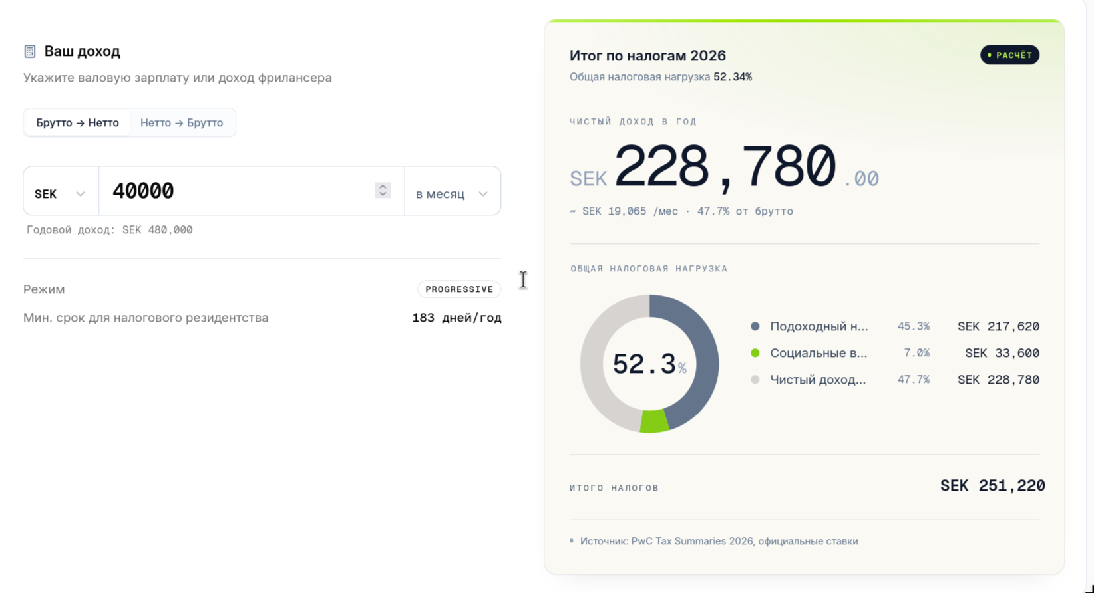Click the calculator icon beside Ваш доход
The image size is (1094, 593).
[x=30, y=51]
